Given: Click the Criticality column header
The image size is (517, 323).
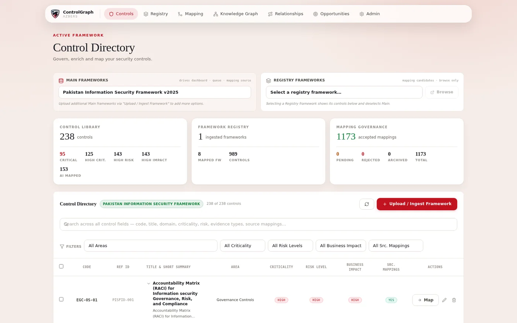Looking at the screenshot, I should (x=281, y=267).
